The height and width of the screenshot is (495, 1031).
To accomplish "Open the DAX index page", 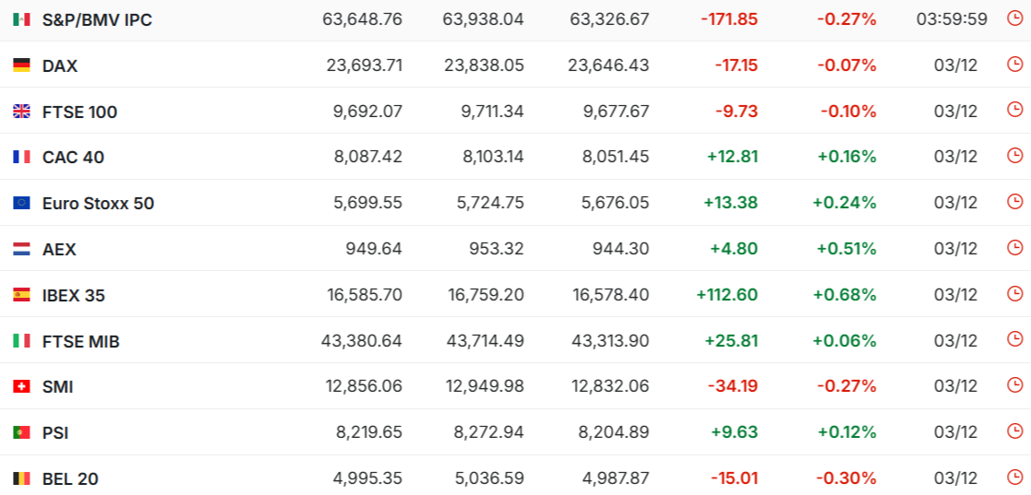I will (60, 65).
